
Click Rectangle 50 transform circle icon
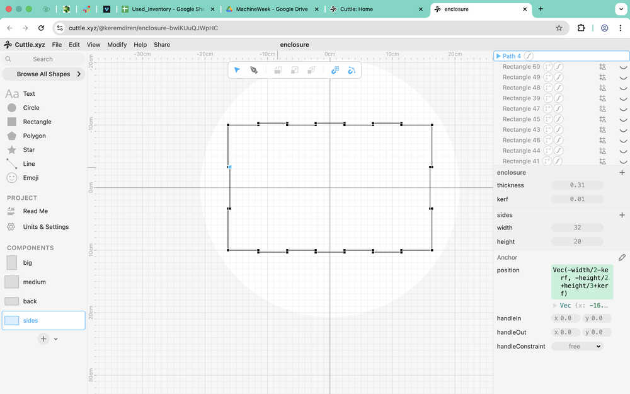click(547, 67)
